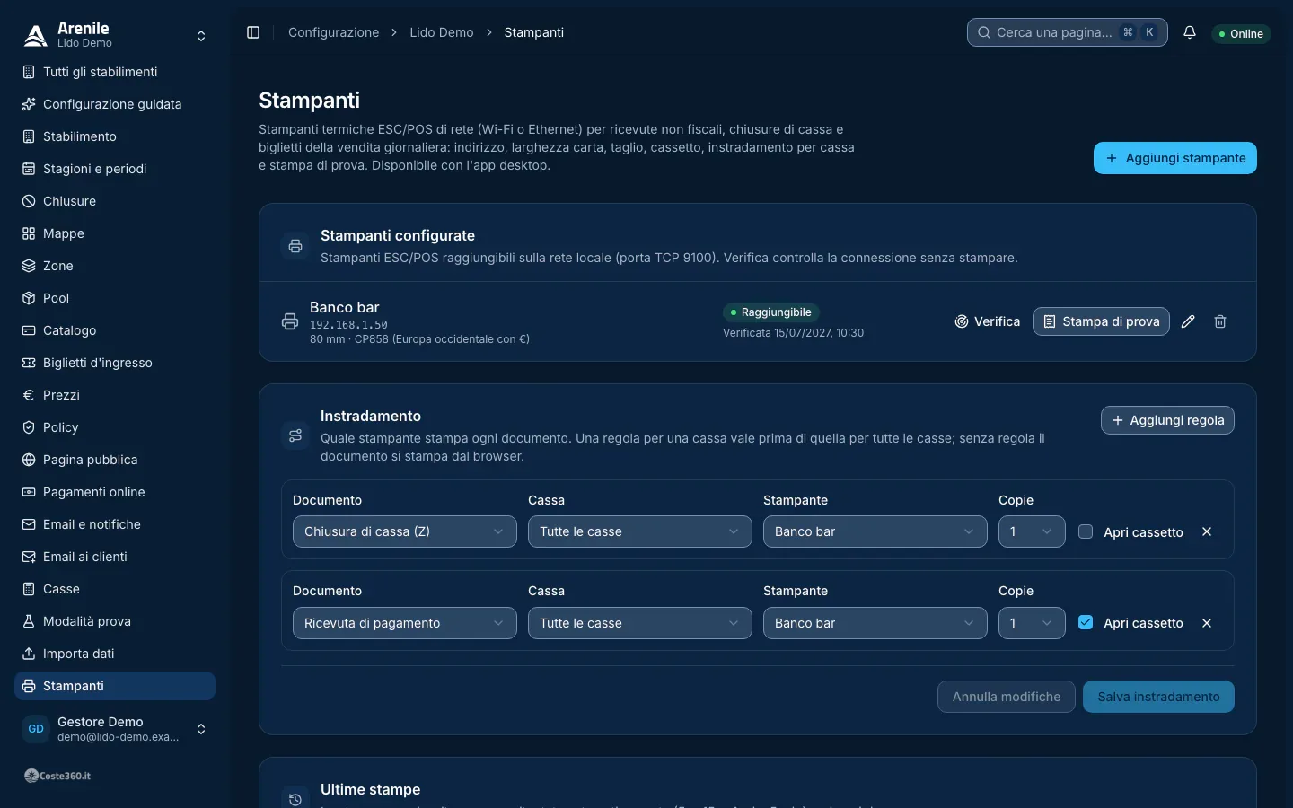Open Casse page
1293x808 pixels.
pyautogui.click(x=115, y=589)
